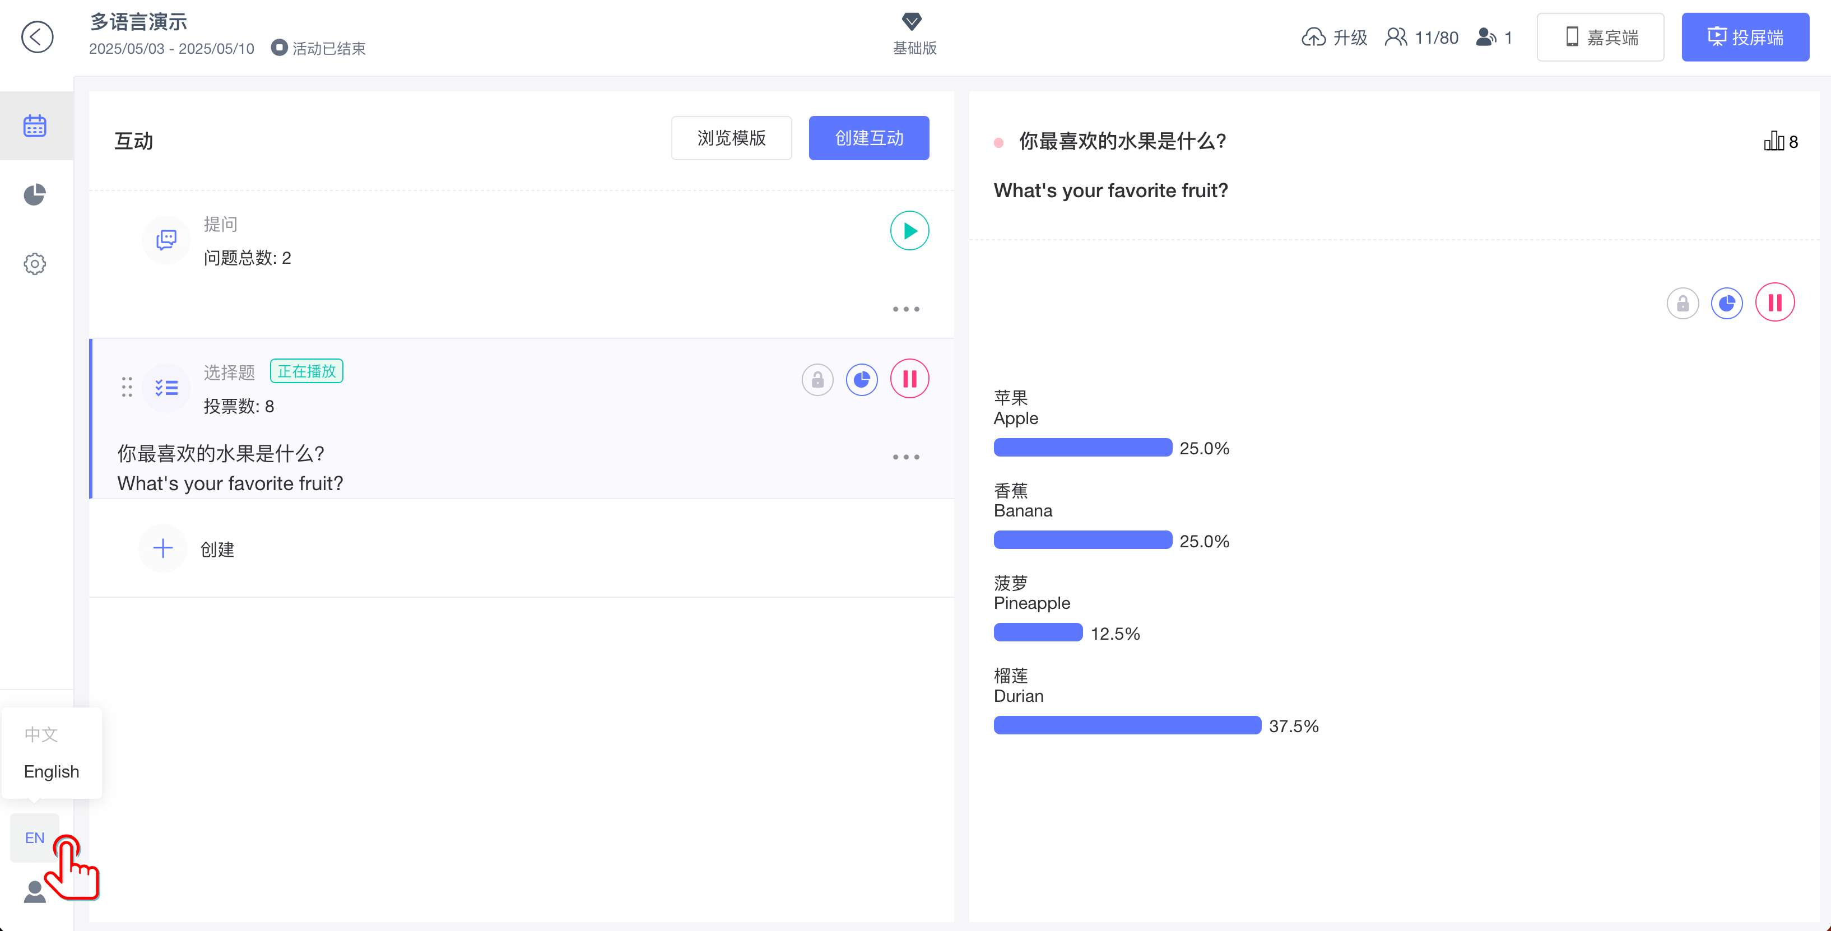Click the 榴莲 Durian result bar

click(x=1127, y=725)
